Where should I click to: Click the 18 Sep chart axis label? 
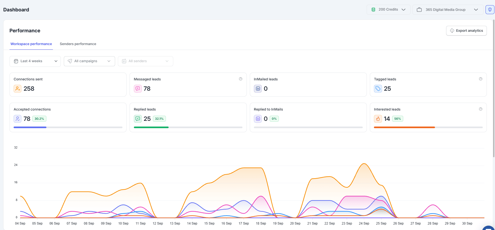click(261, 223)
